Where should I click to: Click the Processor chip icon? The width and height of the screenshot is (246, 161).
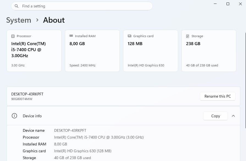point(13,36)
